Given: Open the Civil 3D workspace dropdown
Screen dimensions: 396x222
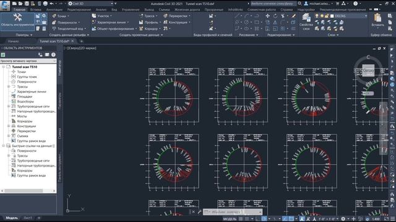Looking at the screenshot, I should click(x=91, y=4).
